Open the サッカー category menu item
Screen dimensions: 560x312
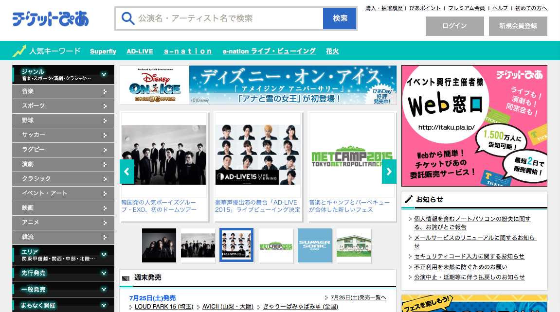pos(63,135)
